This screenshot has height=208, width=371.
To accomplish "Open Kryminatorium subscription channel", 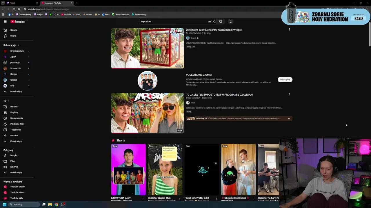I will (x=17, y=51).
